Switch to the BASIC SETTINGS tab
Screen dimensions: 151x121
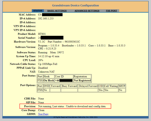(x=57, y=11)
